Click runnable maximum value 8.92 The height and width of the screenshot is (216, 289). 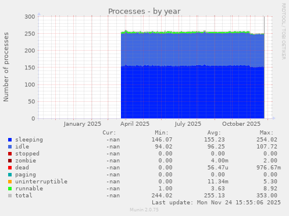[270, 189]
